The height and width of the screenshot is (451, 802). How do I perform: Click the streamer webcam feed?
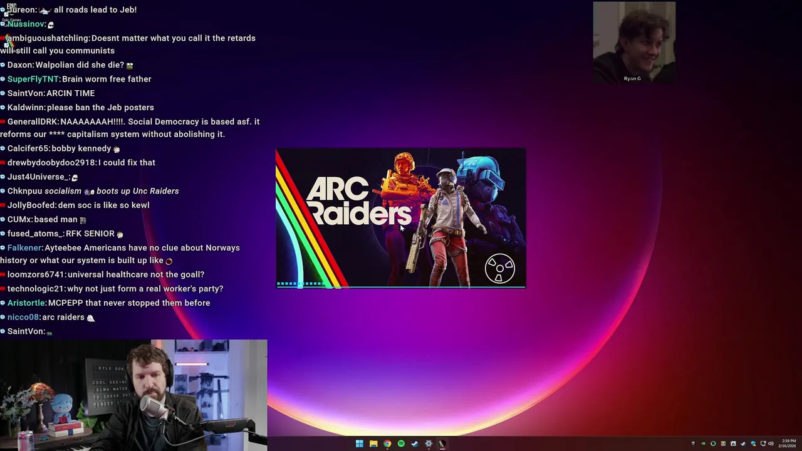[x=133, y=395]
